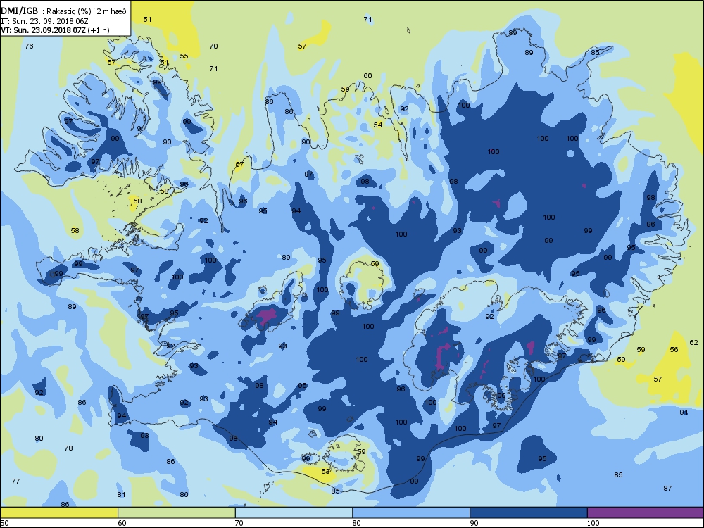The height and width of the screenshot is (528, 704).
Task: Click the humidity value 55 on the map
Action: [184, 56]
